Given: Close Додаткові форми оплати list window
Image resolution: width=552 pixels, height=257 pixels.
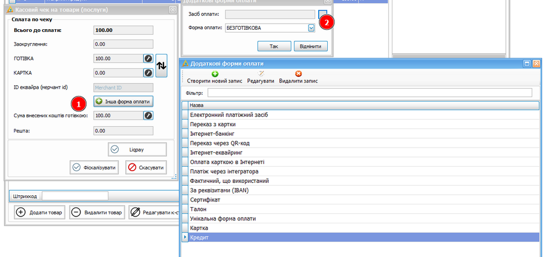Looking at the screenshot, I should point(536,63).
